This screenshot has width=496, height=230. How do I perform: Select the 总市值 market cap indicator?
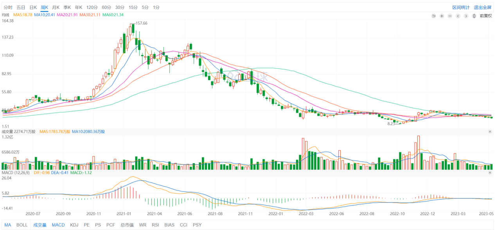pos(127,225)
